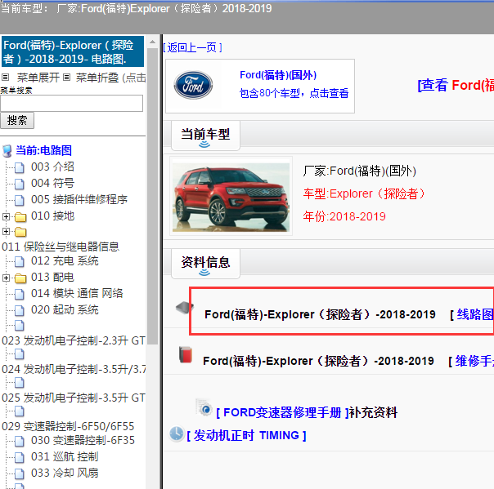This screenshot has width=494, height=489.
Task: Open the 004 符号 tree item
Action: click(x=52, y=184)
